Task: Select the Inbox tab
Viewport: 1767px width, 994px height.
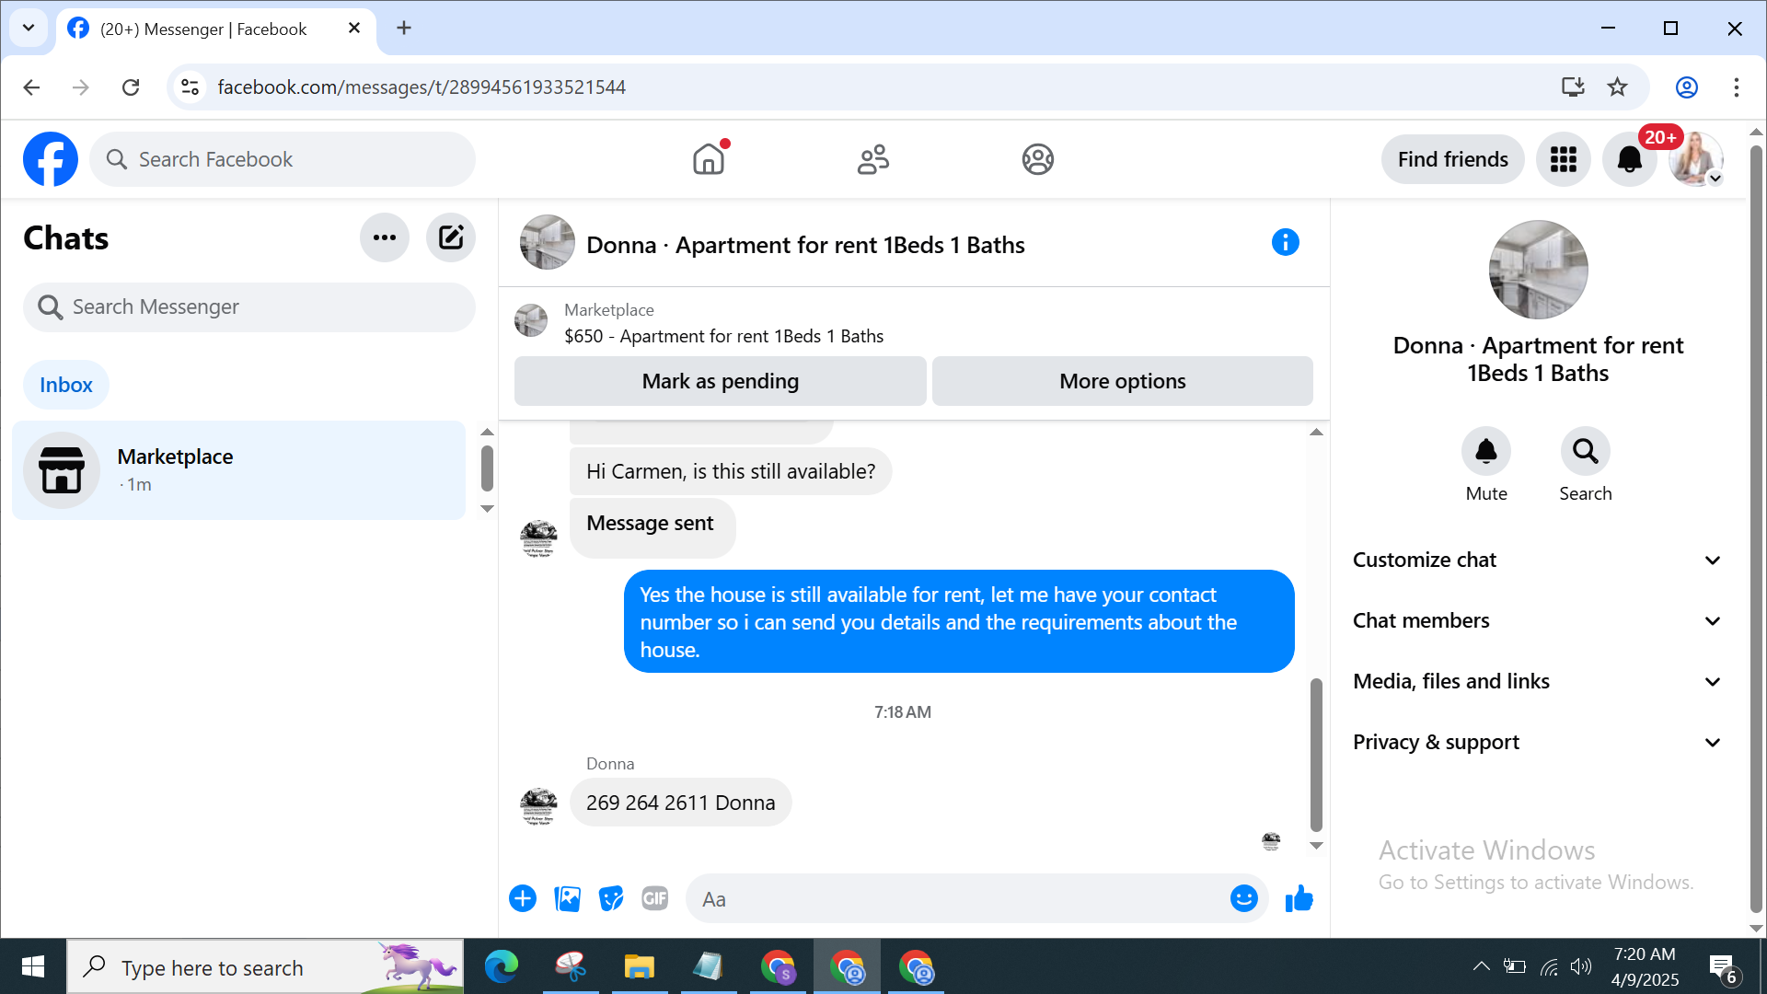Action: click(65, 385)
